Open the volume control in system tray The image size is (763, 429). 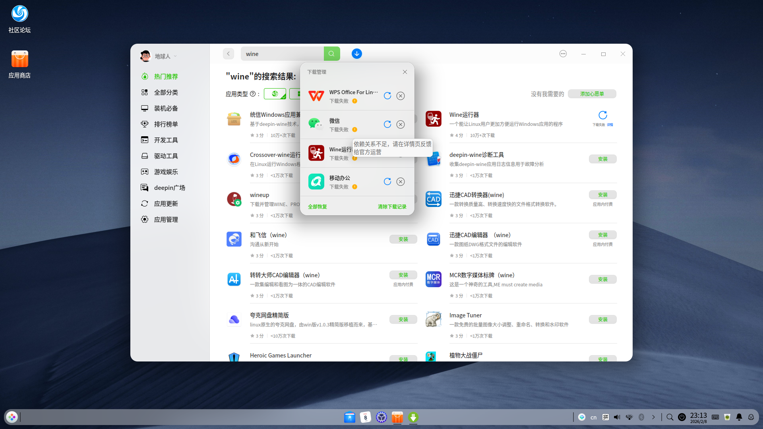617,417
